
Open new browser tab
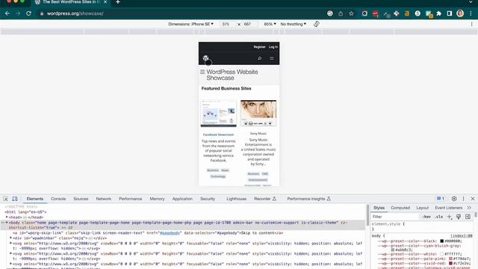pyautogui.click(x=118, y=2)
